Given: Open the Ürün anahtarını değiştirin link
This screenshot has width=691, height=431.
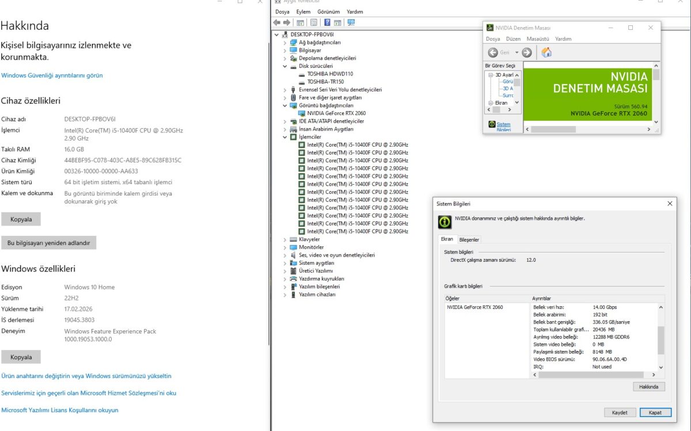Looking at the screenshot, I should [x=86, y=376].
